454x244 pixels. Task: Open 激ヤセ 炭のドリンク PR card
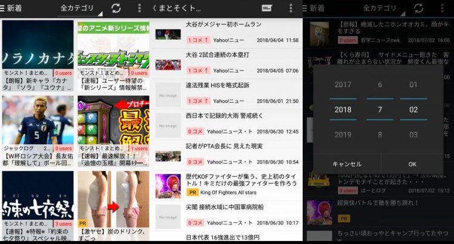pos(114,206)
